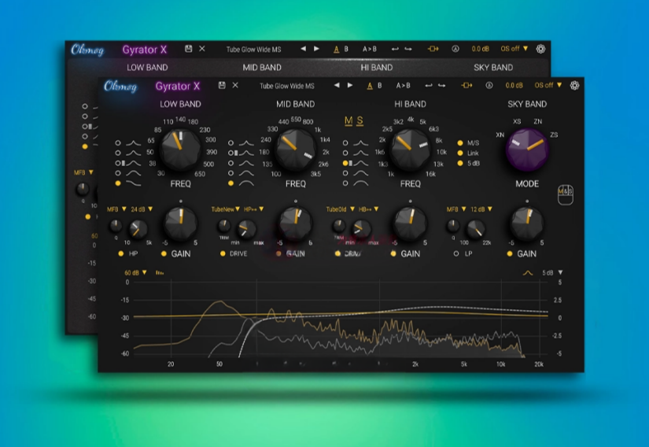Image resolution: width=649 pixels, height=447 pixels.
Task: Click the Mid Band FREQ knob
Action: tap(296, 149)
